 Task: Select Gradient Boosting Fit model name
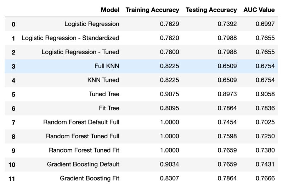[90, 178]
